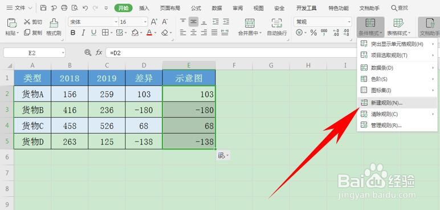Viewport: 440px width, 210px height.
Task: Apply cell borders icon
Action: pos(105,33)
